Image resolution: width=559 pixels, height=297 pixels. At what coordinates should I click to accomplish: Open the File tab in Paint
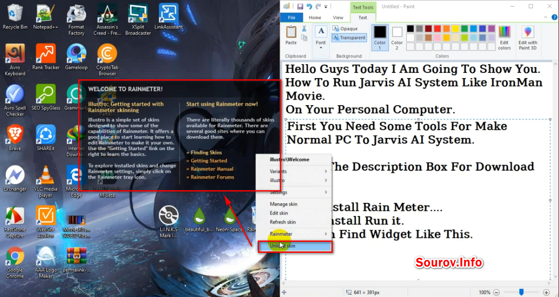click(292, 18)
